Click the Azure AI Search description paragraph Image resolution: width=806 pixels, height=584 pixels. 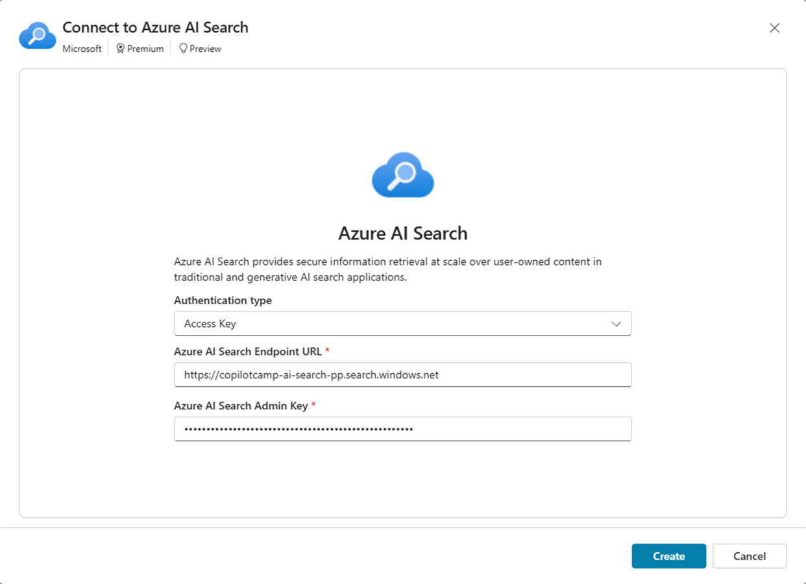click(387, 269)
